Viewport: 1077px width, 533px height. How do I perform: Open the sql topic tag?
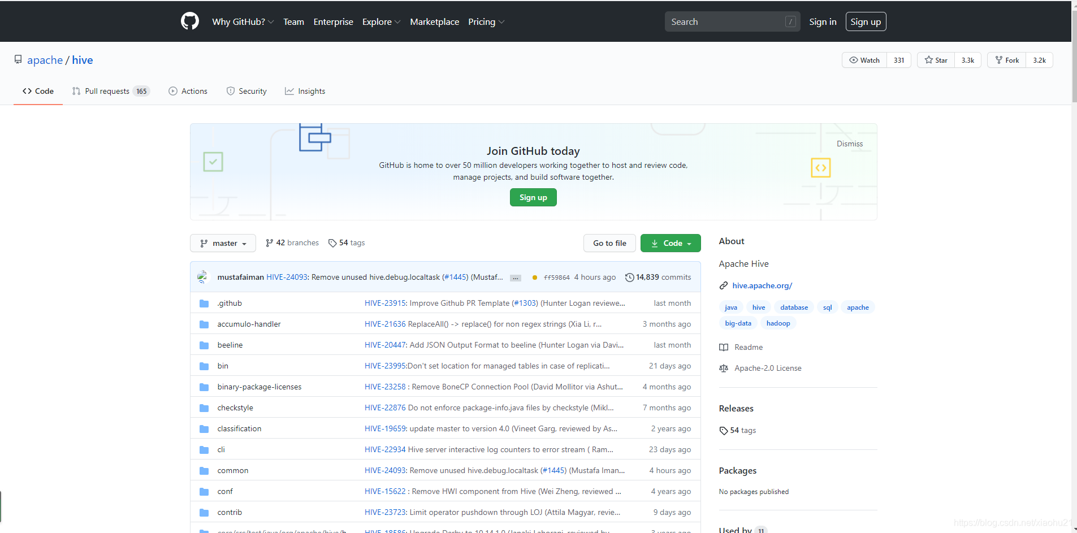(827, 307)
